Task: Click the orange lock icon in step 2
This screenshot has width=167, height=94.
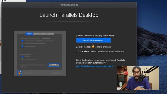Action: [93, 46]
